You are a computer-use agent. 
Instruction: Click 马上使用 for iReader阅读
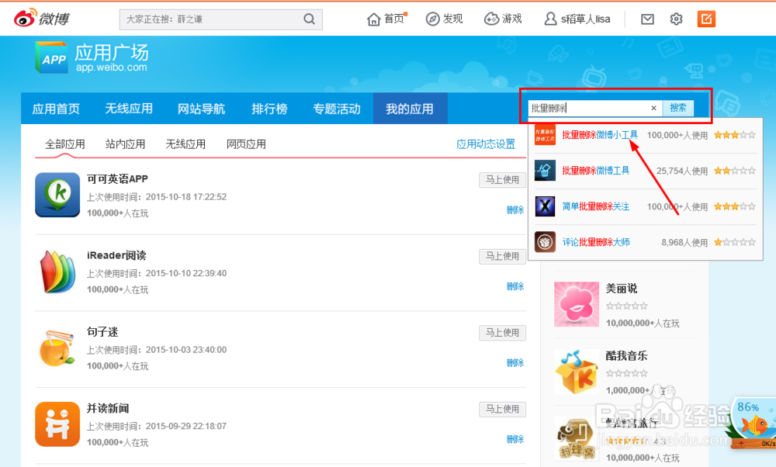[x=502, y=256]
